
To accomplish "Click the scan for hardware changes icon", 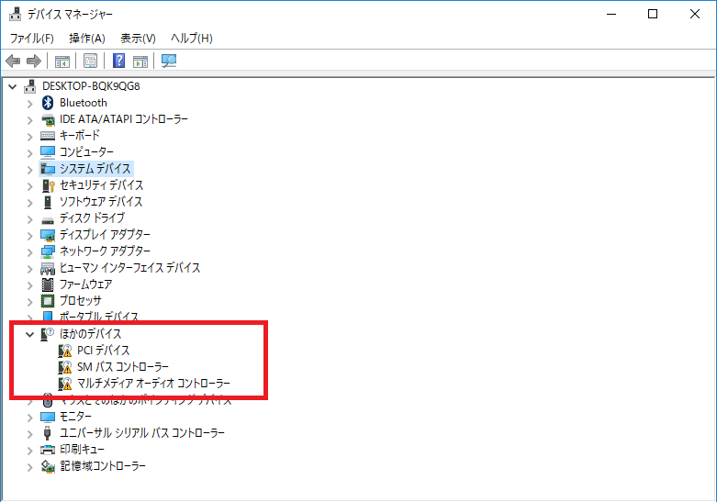I will tap(169, 61).
